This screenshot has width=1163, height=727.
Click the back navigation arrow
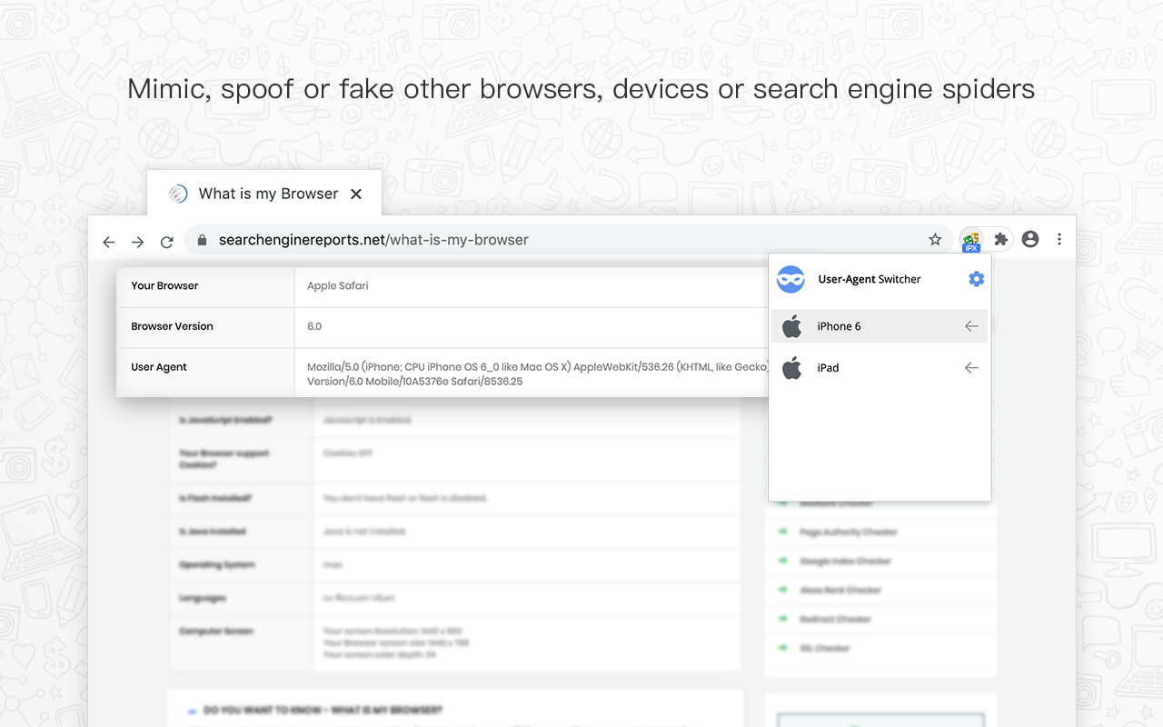click(108, 242)
